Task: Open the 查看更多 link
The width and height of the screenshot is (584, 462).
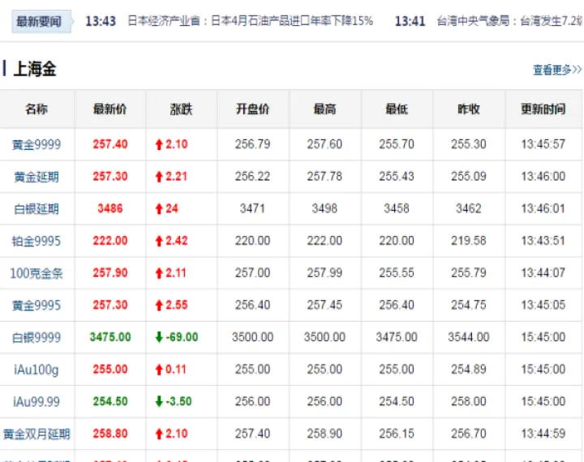Action: coord(556,70)
